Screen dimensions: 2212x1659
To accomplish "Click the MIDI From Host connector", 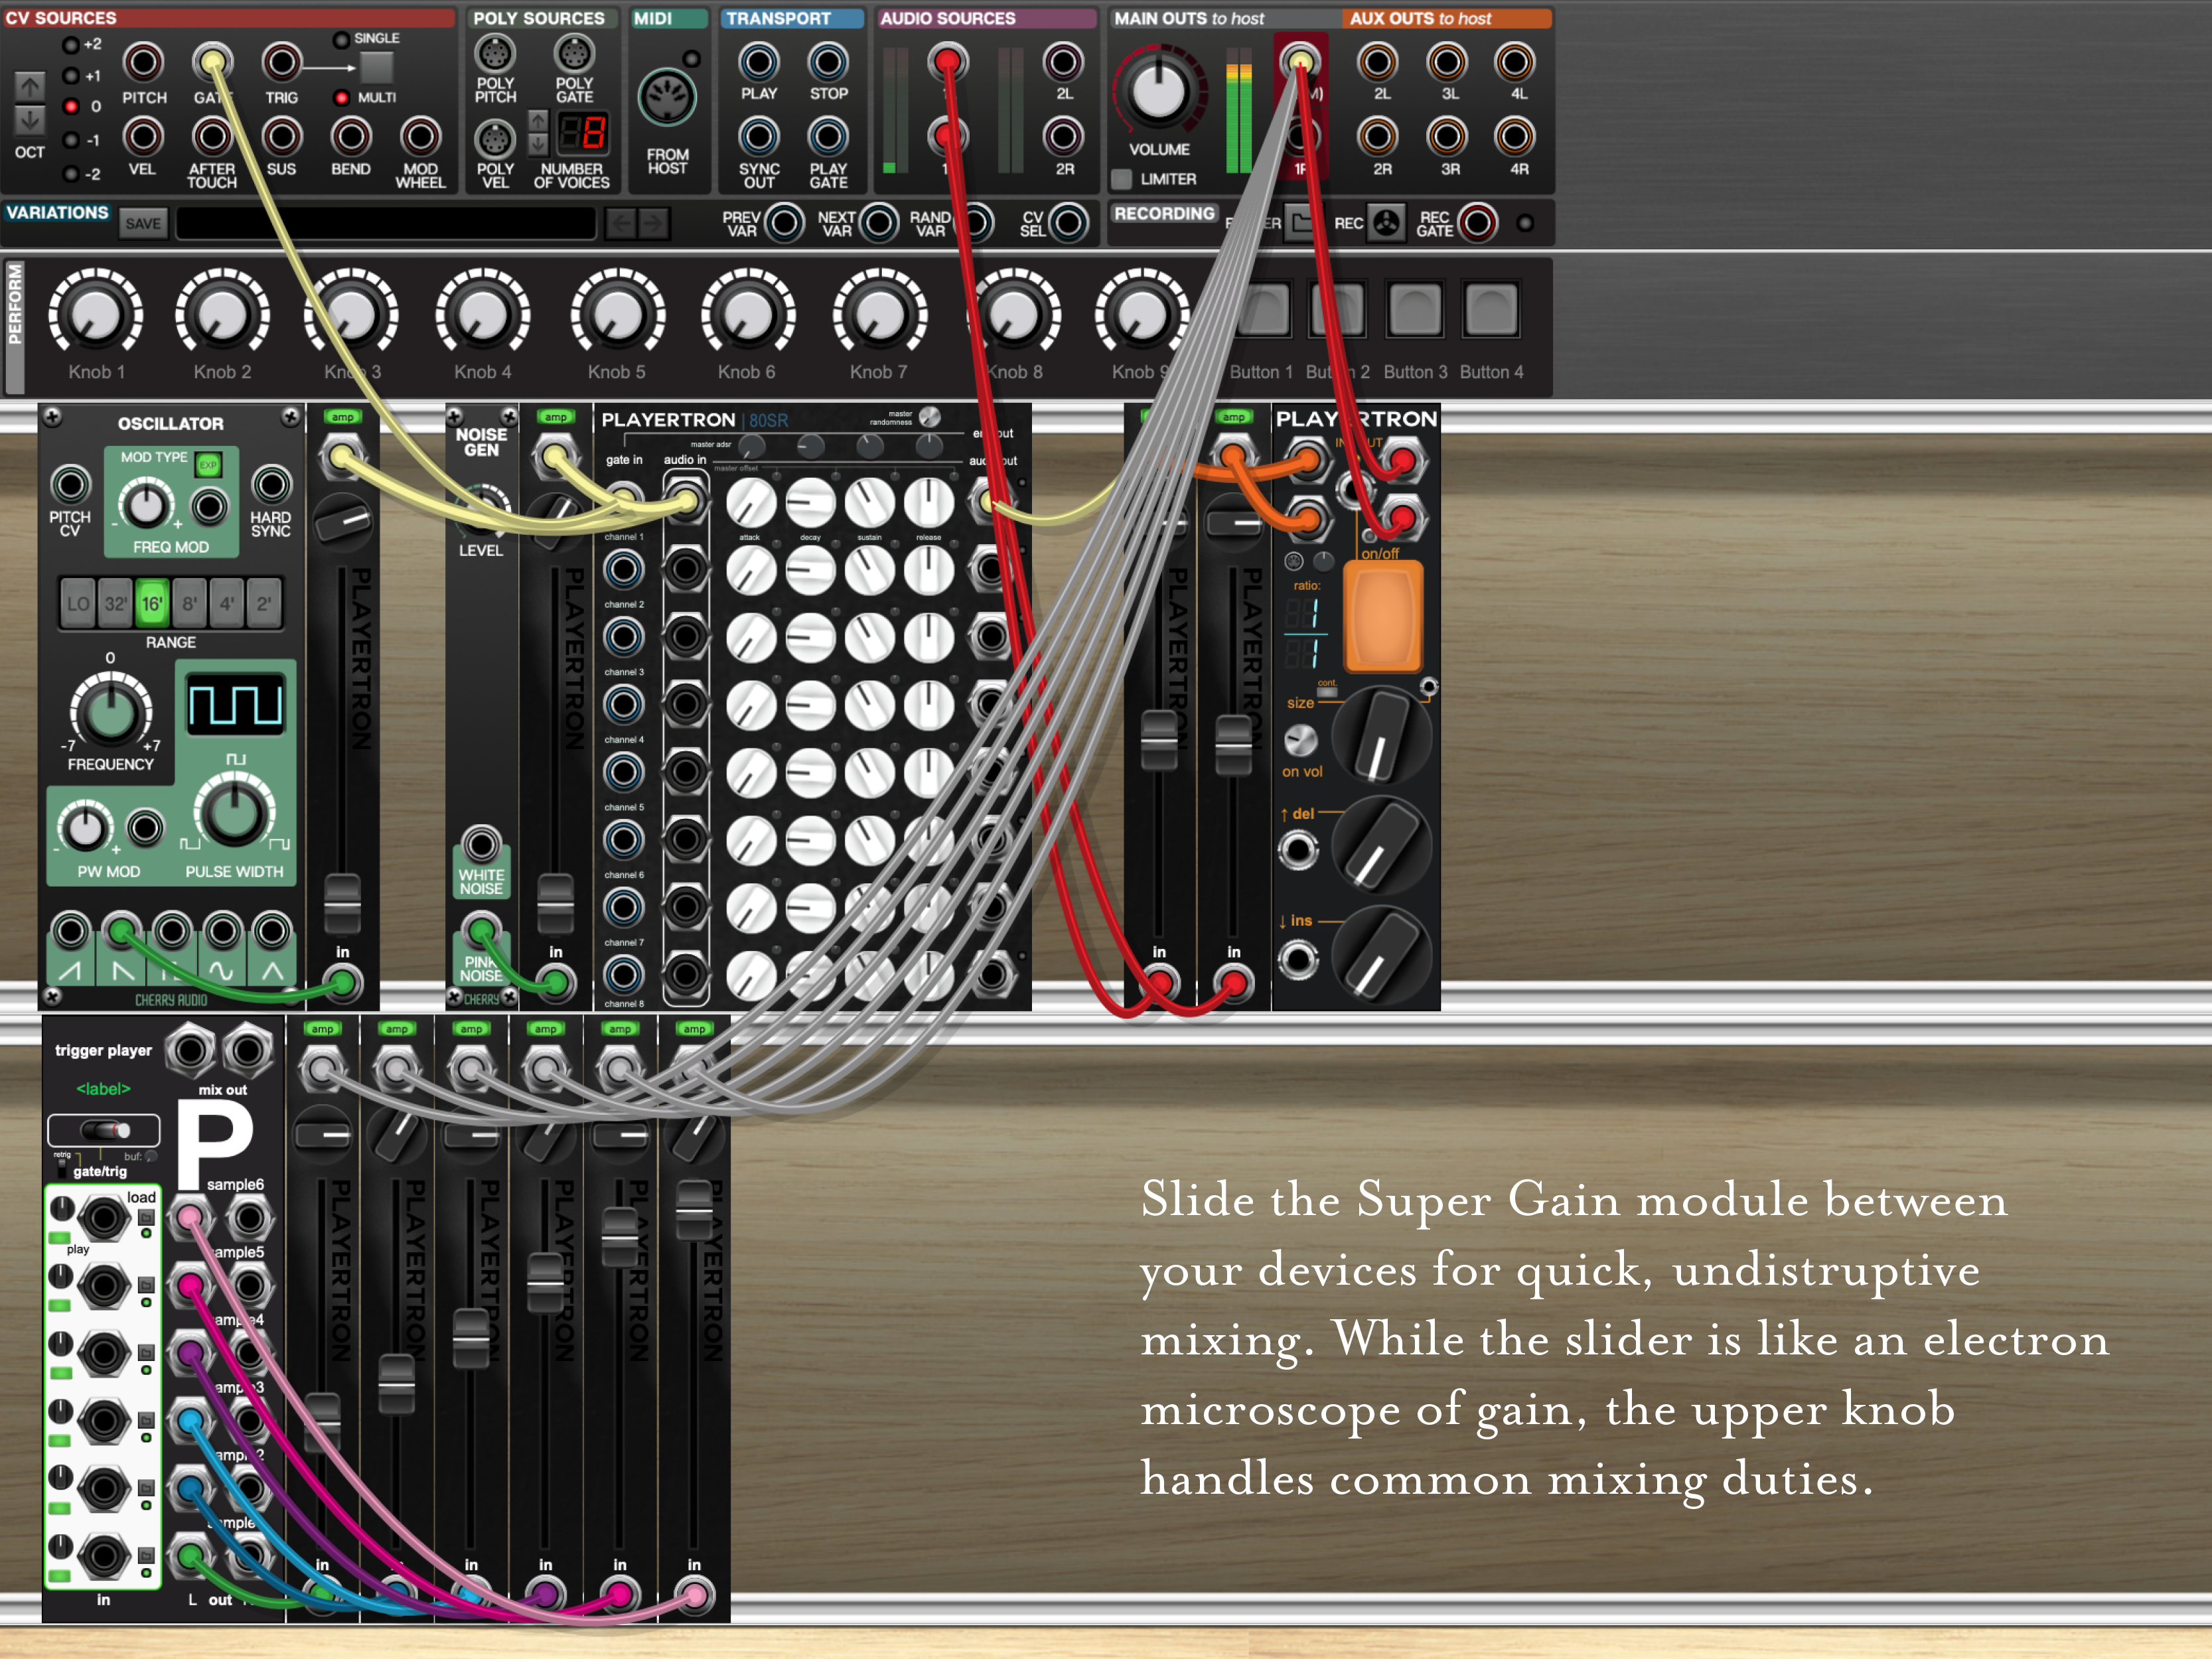I will [x=667, y=98].
